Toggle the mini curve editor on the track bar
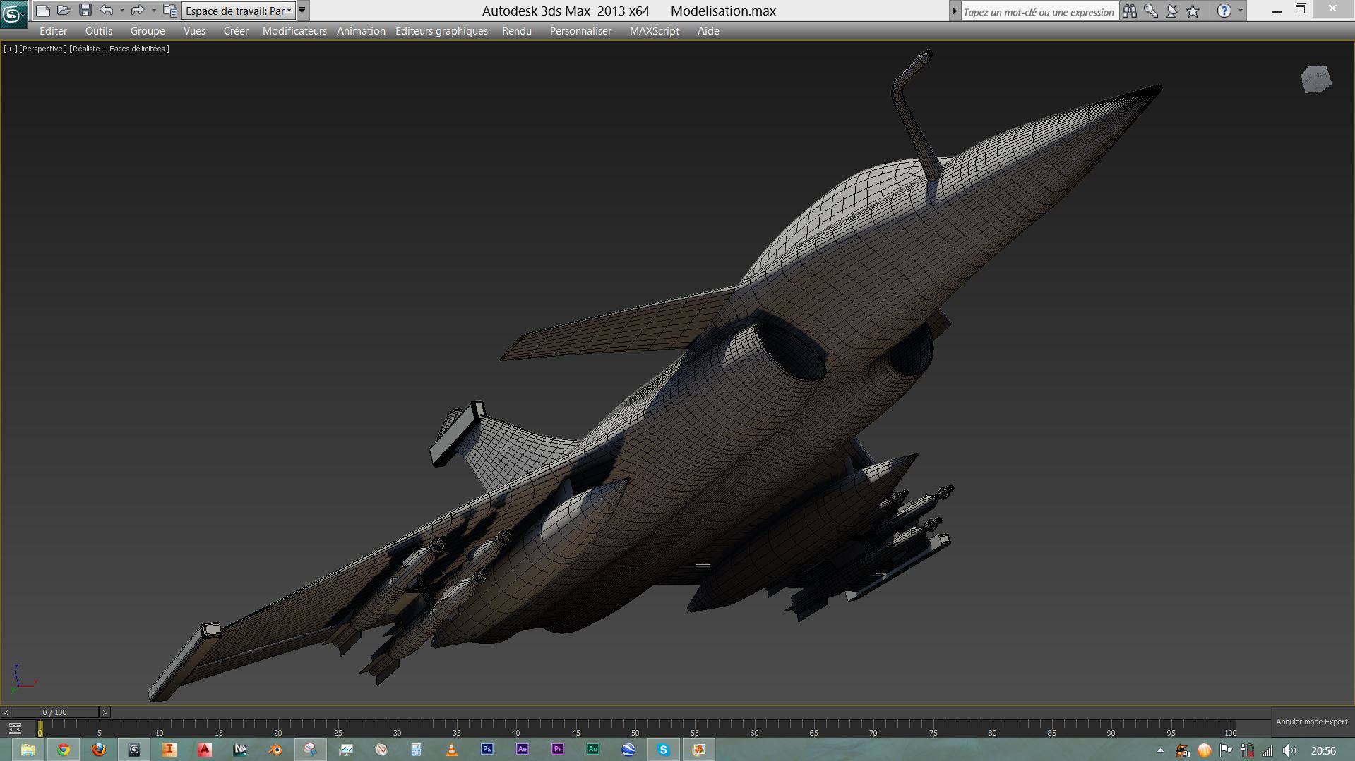This screenshot has height=761, width=1355. (15, 729)
